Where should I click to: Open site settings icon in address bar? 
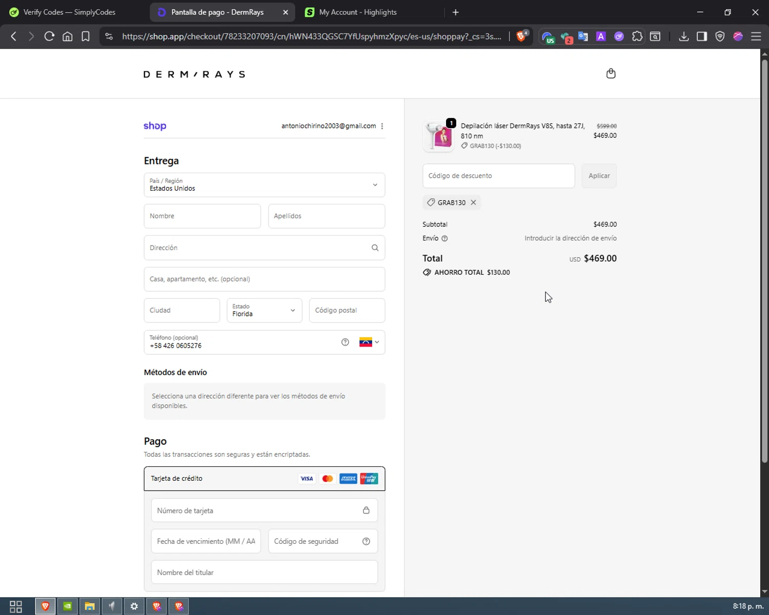[109, 36]
